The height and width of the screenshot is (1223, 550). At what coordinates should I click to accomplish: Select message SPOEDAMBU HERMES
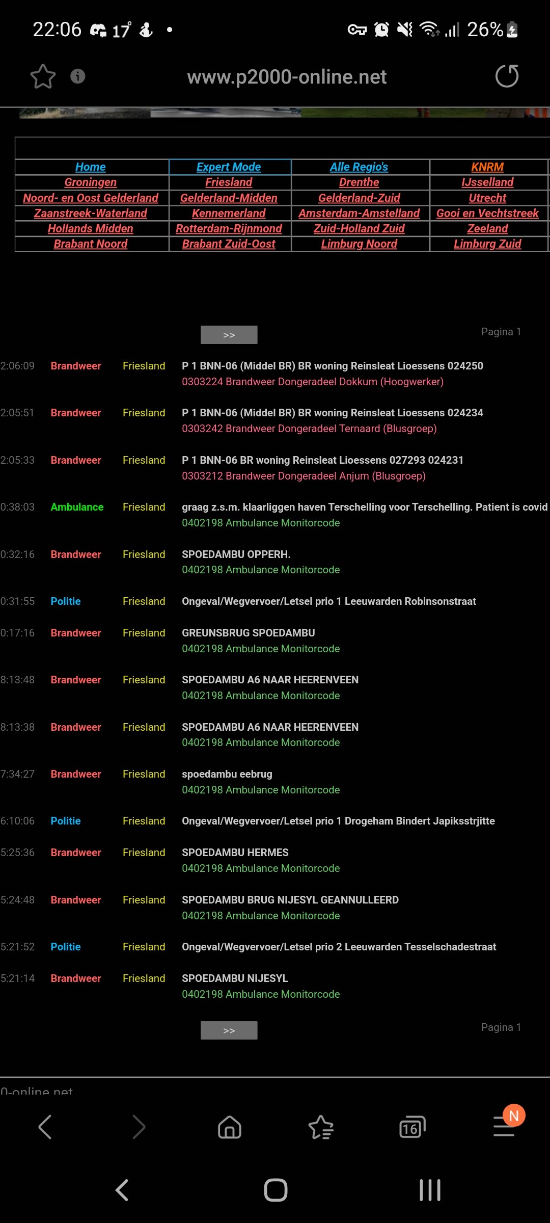tap(235, 853)
